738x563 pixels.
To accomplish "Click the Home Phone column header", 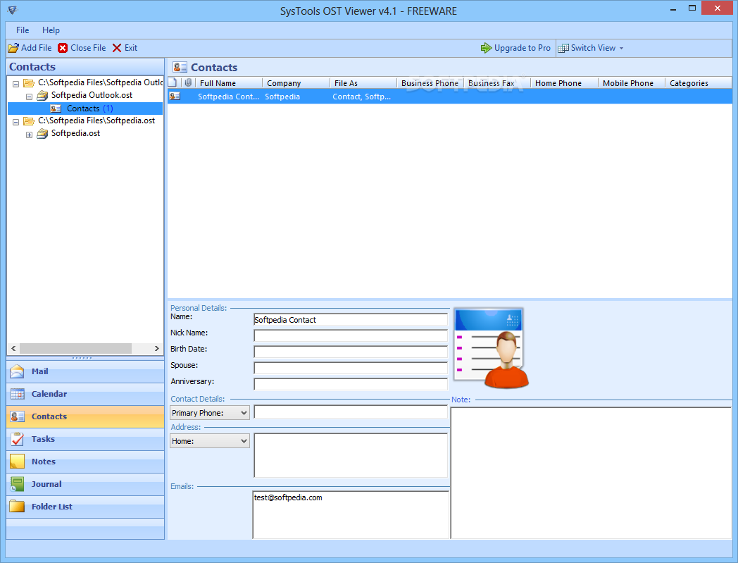I will tap(564, 83).
